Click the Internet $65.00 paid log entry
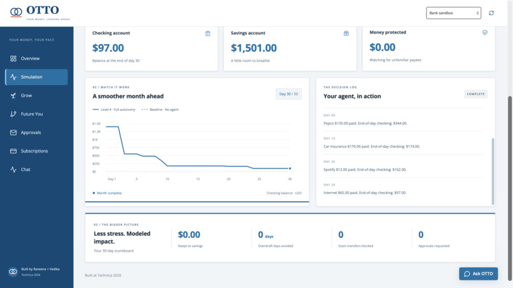The width and height of the screenshot is (513, 288). coord(365,193)
